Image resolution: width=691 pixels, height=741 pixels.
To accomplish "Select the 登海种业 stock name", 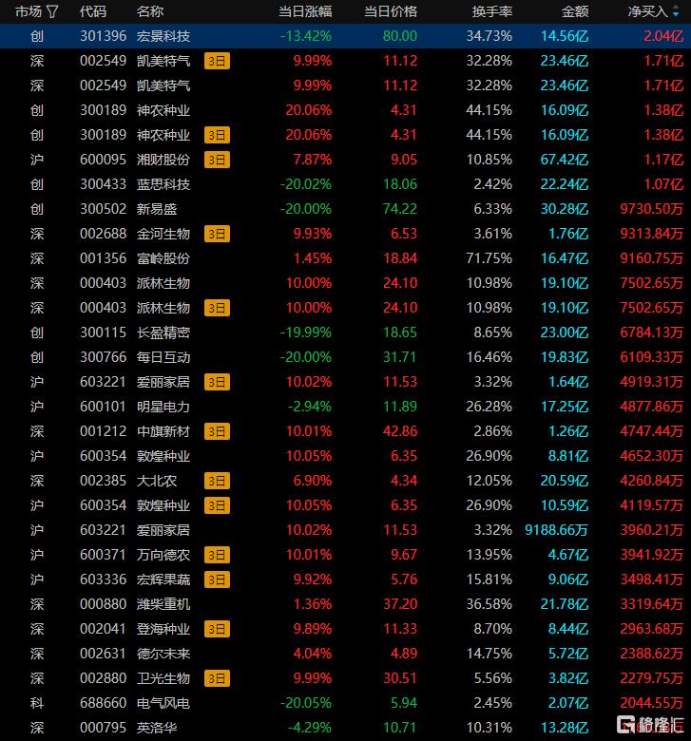I will 163,629.
